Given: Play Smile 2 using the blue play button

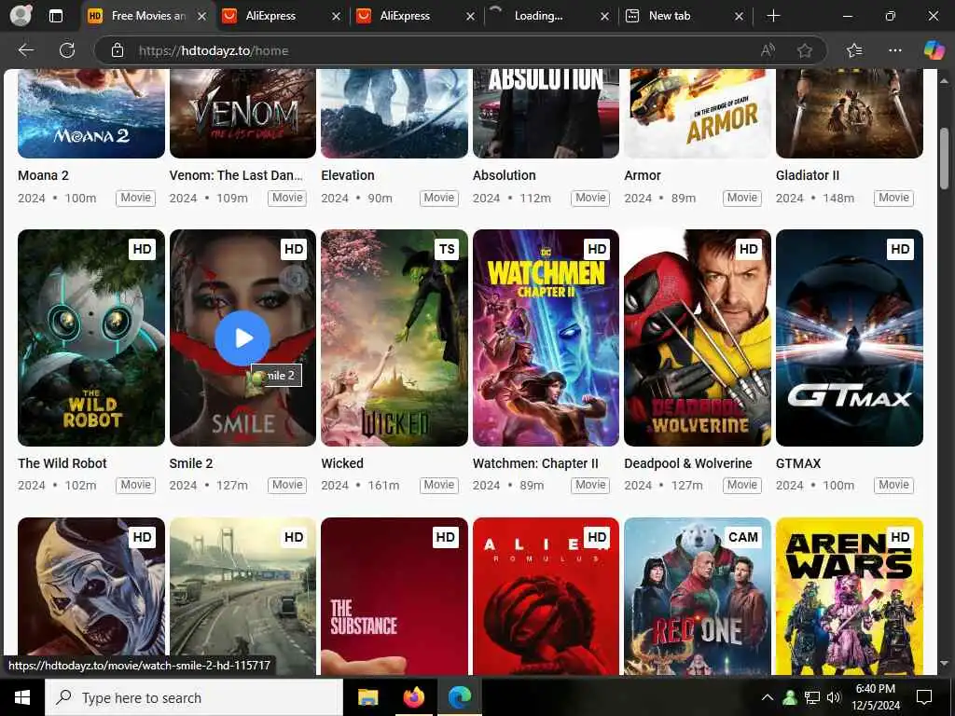Looking at the screenshot, I should pyautogui.click(x=242, y=337).
